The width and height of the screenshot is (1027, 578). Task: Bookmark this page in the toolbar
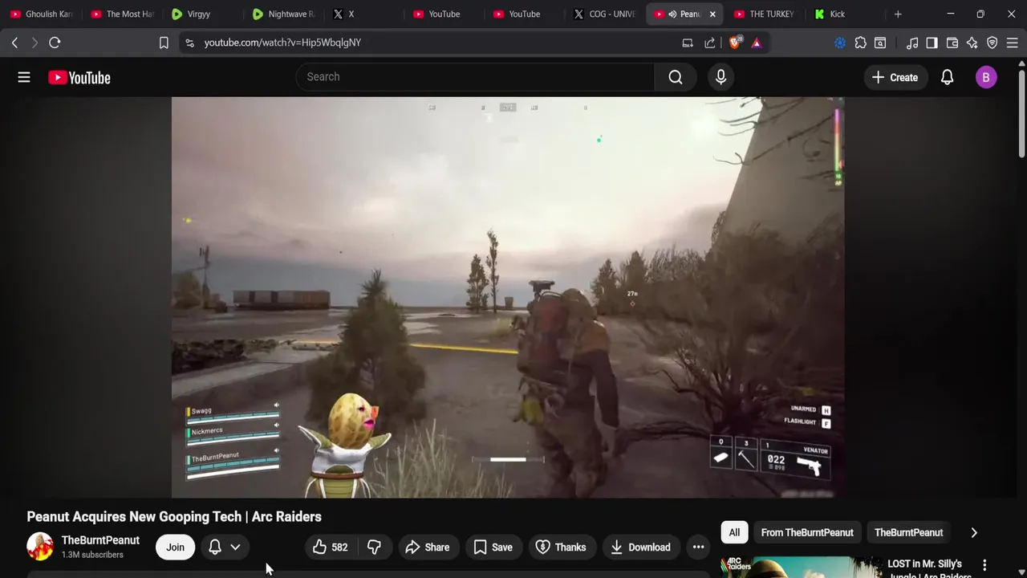click(164, 43)
